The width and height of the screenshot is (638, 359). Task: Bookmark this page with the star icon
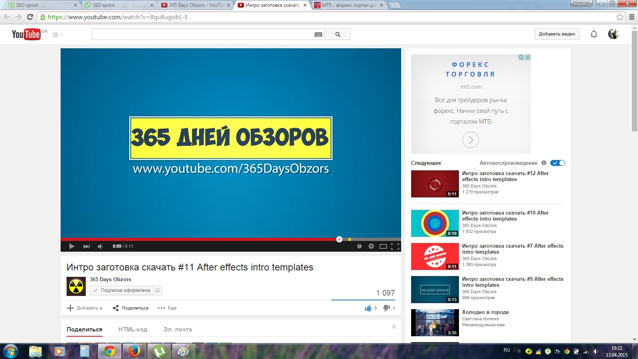pos(620,17)
